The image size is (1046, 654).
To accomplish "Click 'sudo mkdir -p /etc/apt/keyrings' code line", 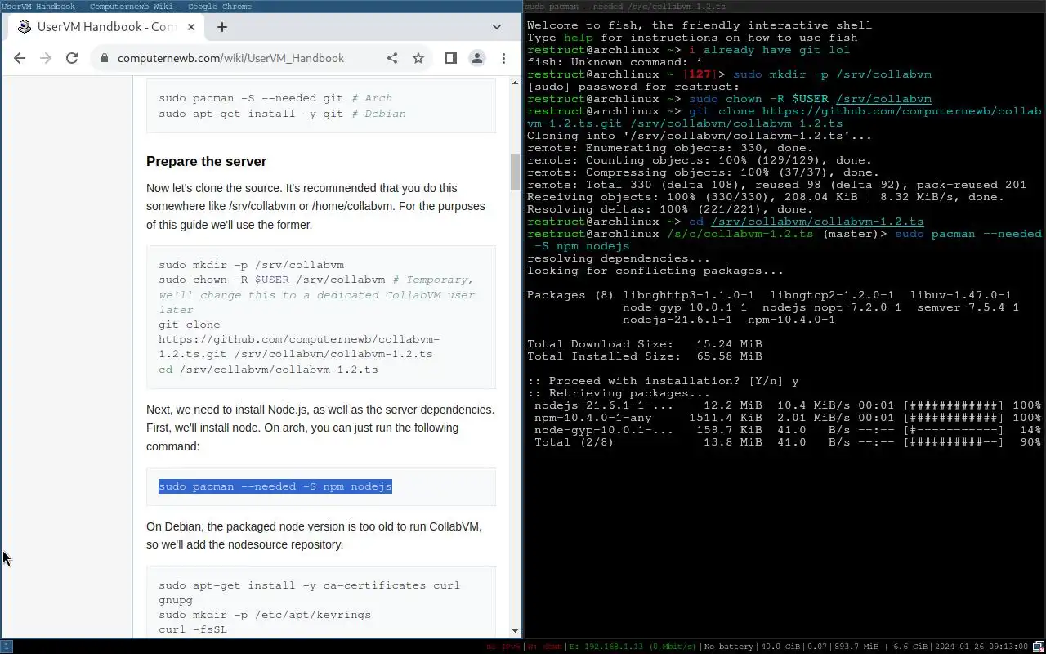I will [265, 615].
